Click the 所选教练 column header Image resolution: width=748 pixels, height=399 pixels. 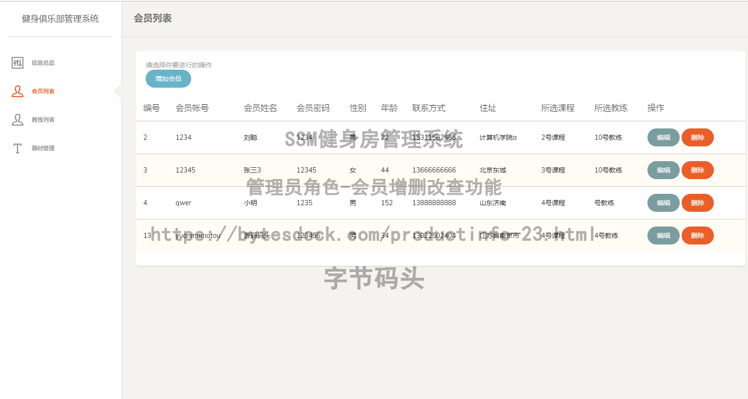611,108
